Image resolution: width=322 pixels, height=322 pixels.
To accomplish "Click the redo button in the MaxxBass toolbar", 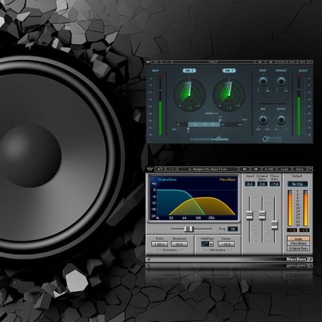I will pos(171,169).
